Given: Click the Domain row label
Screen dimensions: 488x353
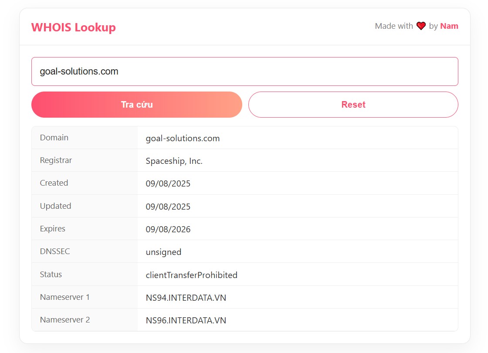Looking at the screenshot, I should pos(54,137).
